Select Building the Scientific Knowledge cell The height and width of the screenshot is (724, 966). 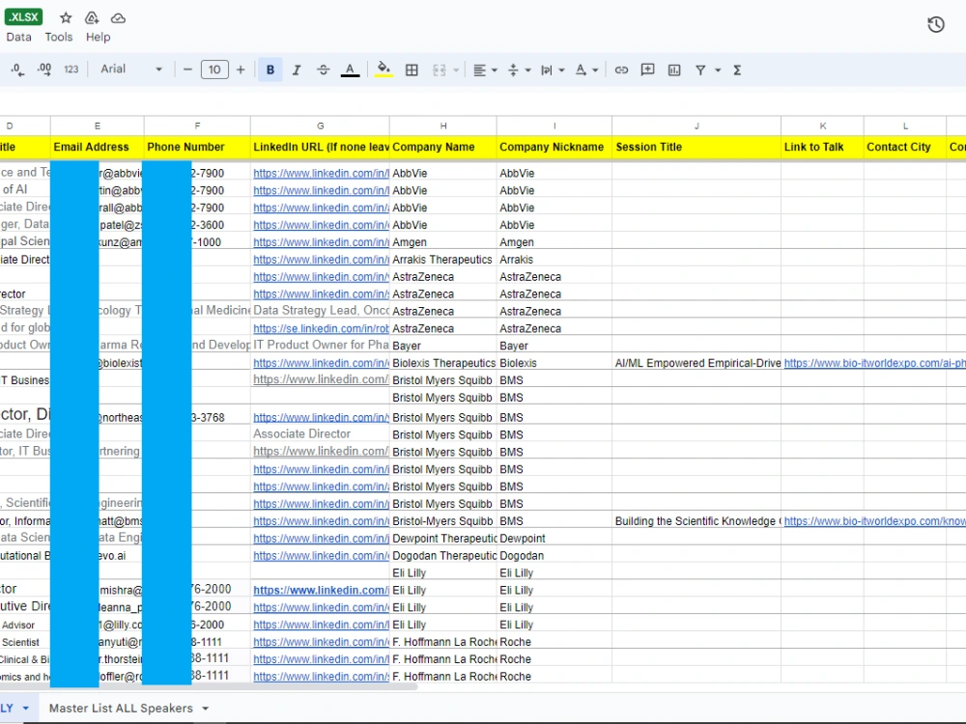point(696,521)
